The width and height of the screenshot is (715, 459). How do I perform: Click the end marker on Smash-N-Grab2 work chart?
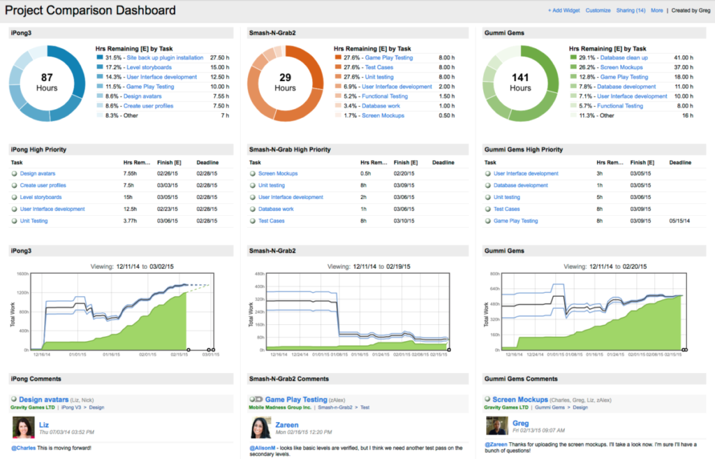point(449,350)
